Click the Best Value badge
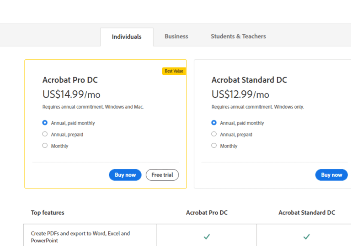The width and height of the screenshot is (351, 246). pos(174,71)
